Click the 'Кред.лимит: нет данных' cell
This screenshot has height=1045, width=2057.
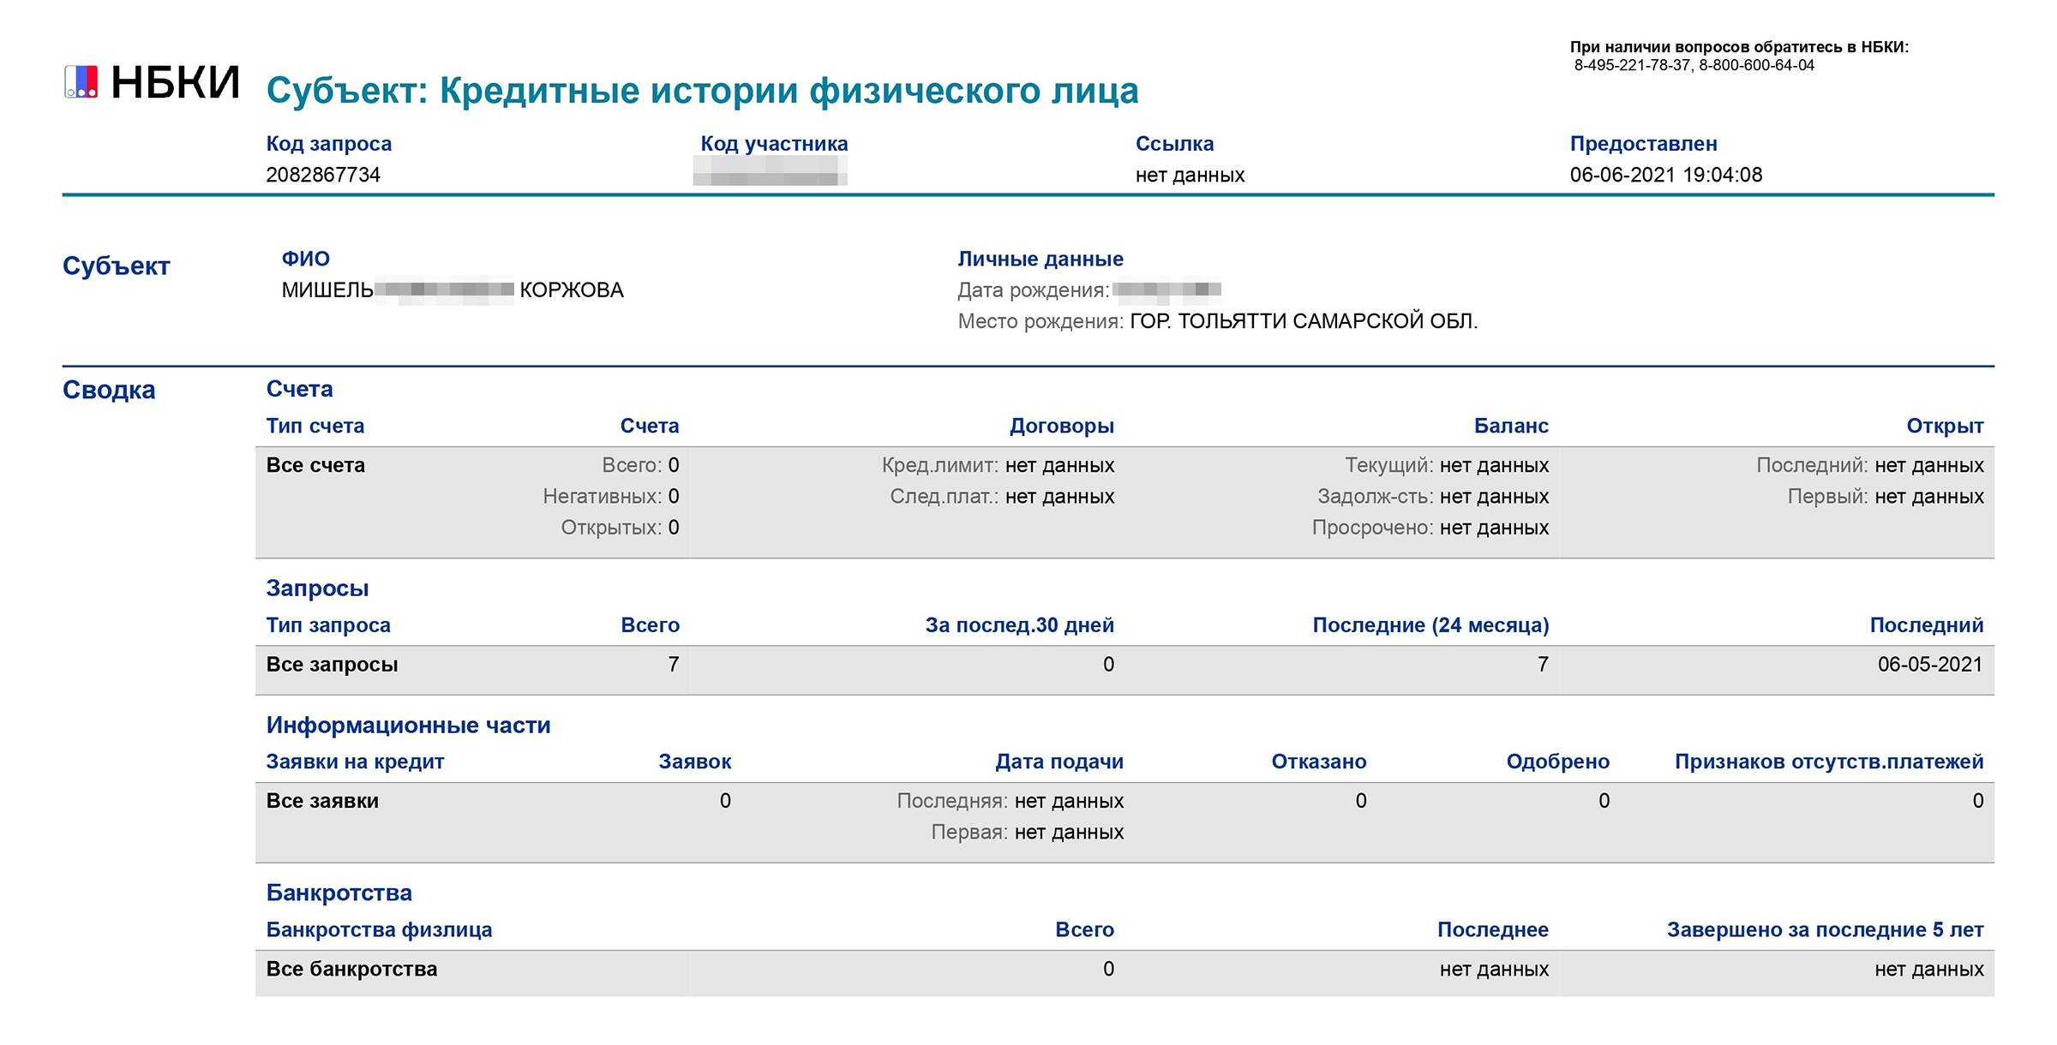[999, 465]
